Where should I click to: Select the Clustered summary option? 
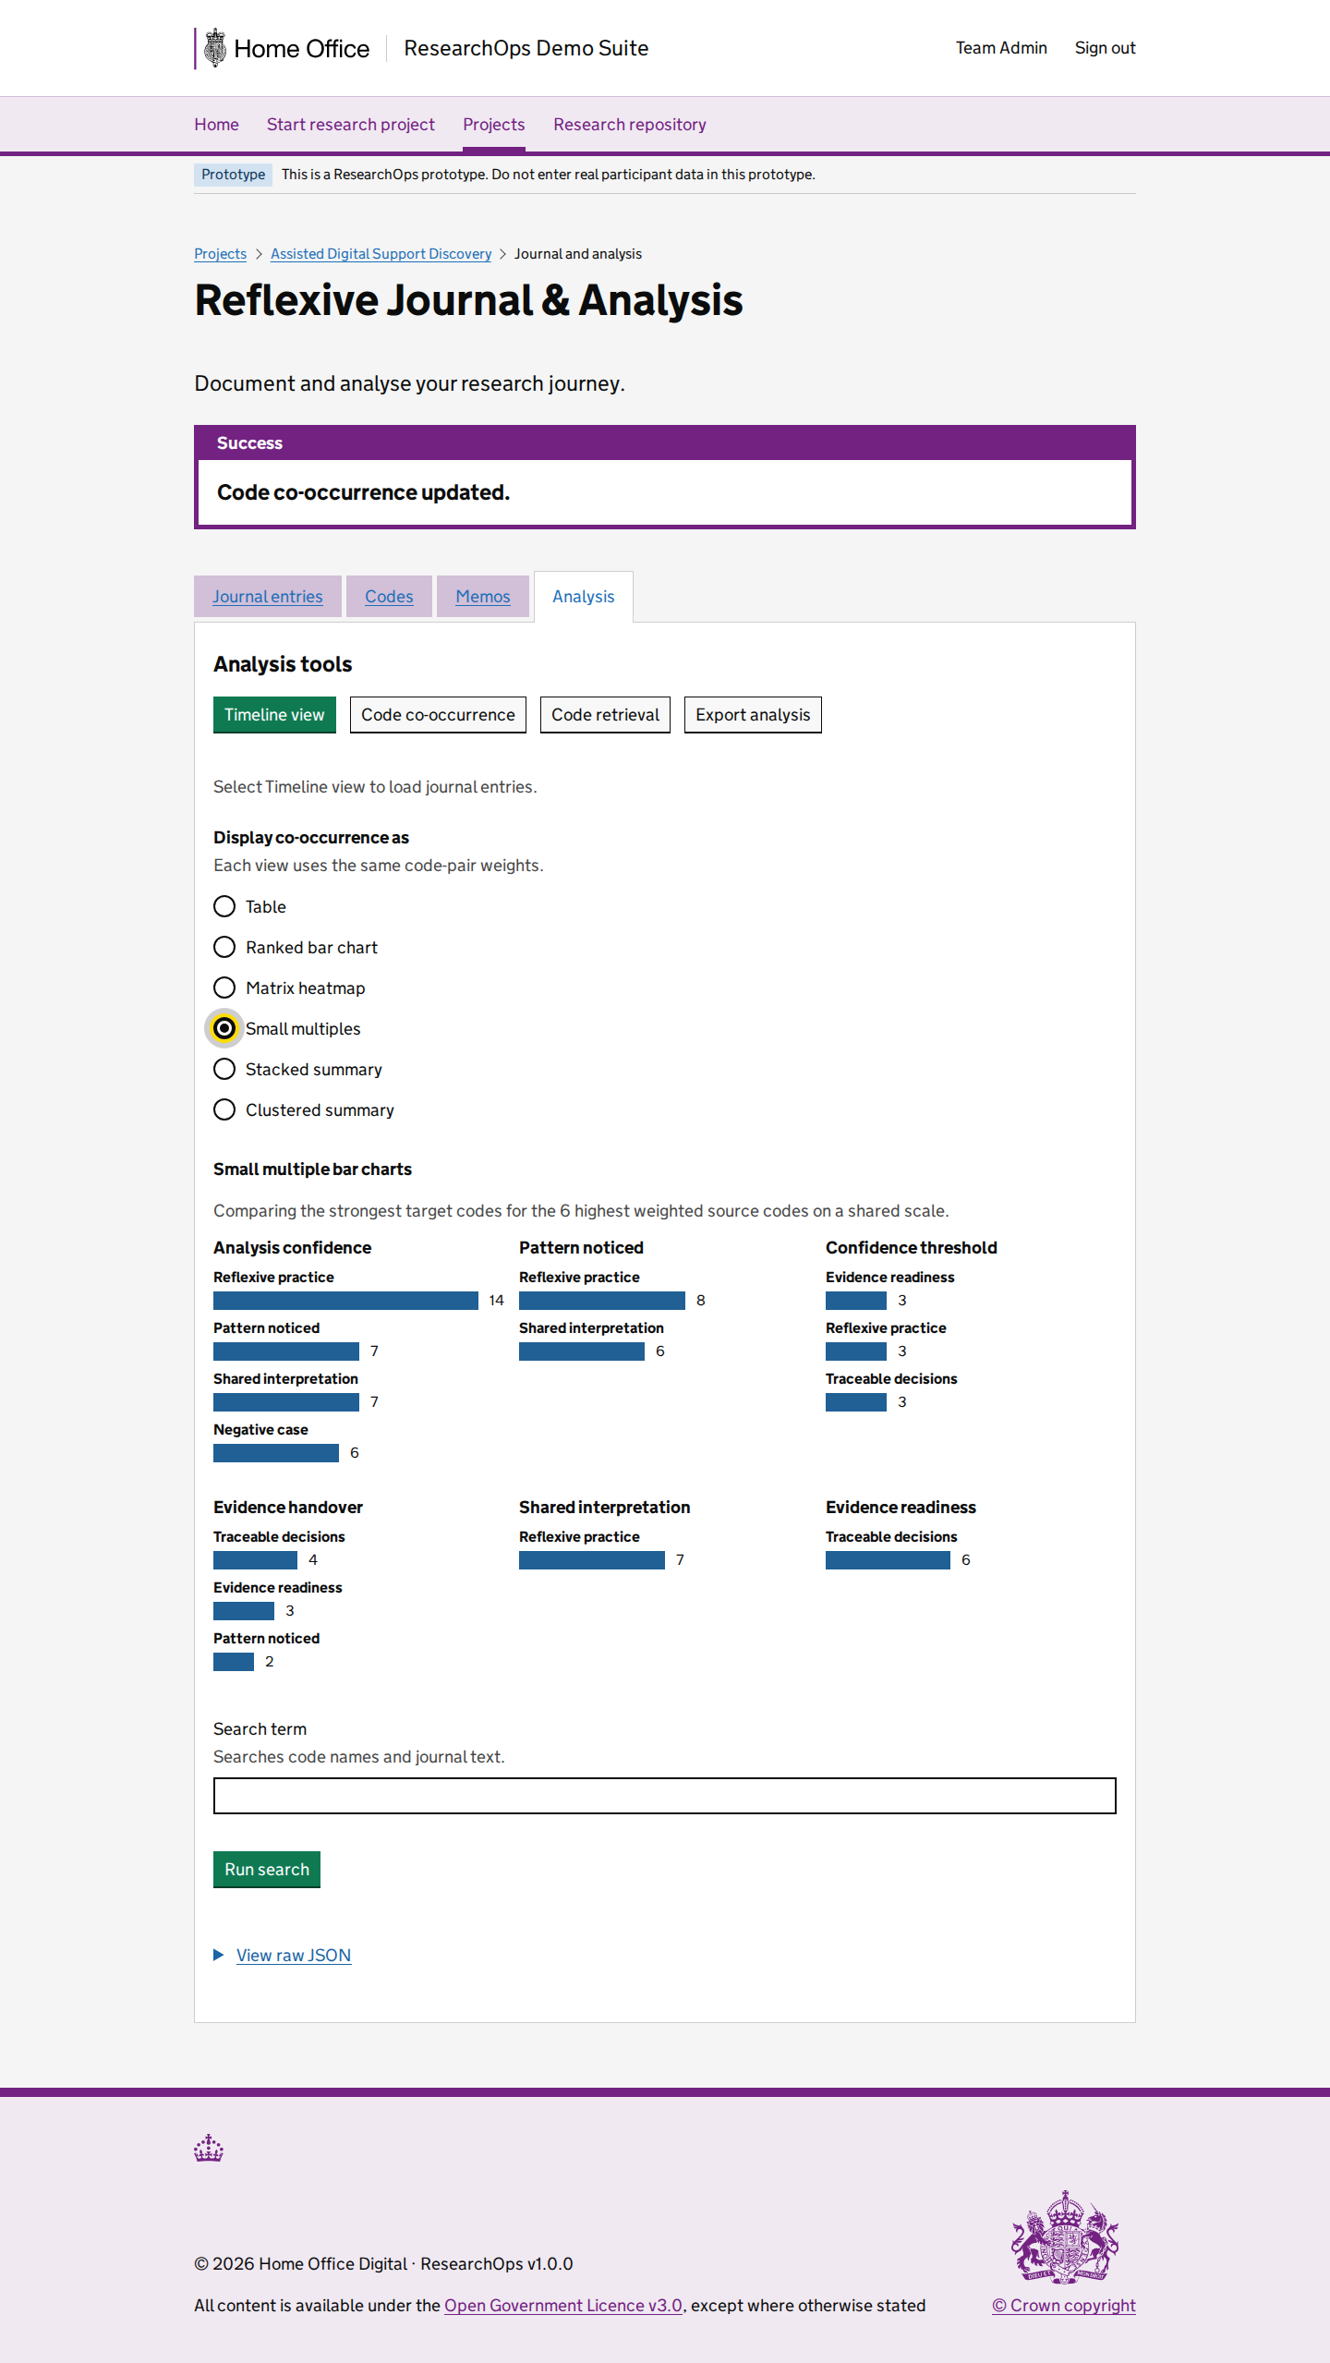click(224, 1109)
